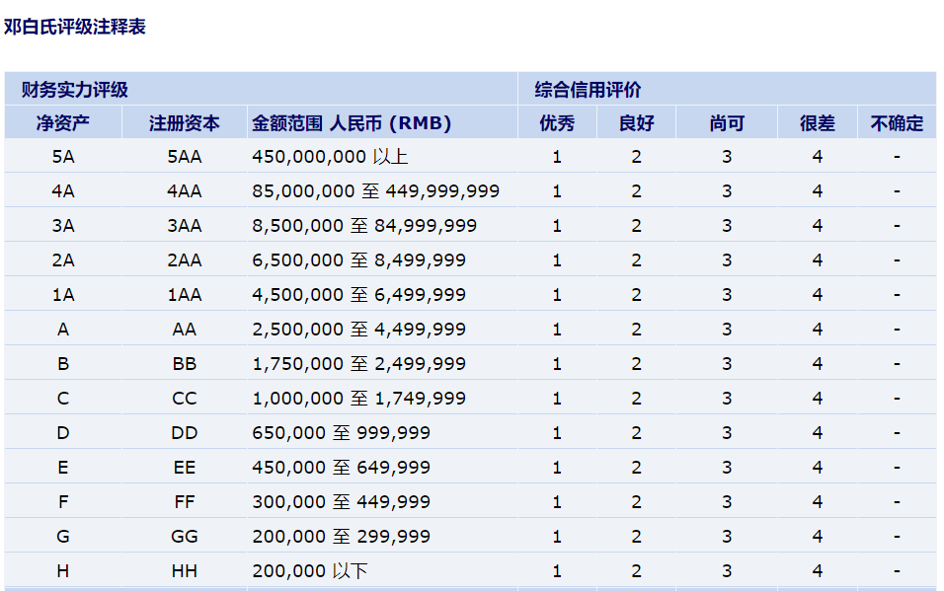Click the 不确定 column header
This screenshot has width=944, height=591.
pos(897,122)
